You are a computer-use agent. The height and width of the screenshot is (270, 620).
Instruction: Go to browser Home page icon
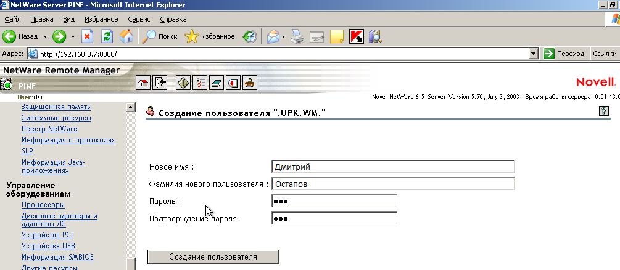coord(126,36)
